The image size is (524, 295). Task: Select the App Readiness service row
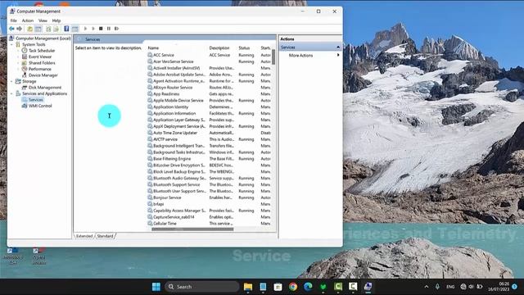pos(209,94)
